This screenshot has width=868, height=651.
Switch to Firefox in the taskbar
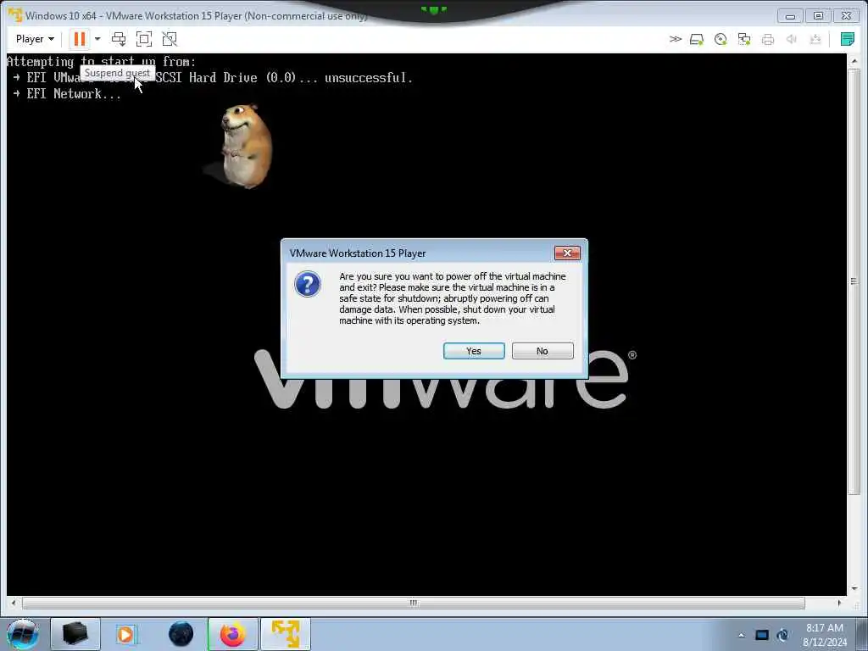(233, 634)
